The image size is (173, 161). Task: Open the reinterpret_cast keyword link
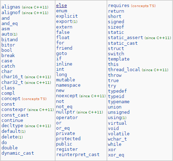[x=78, y=155]
